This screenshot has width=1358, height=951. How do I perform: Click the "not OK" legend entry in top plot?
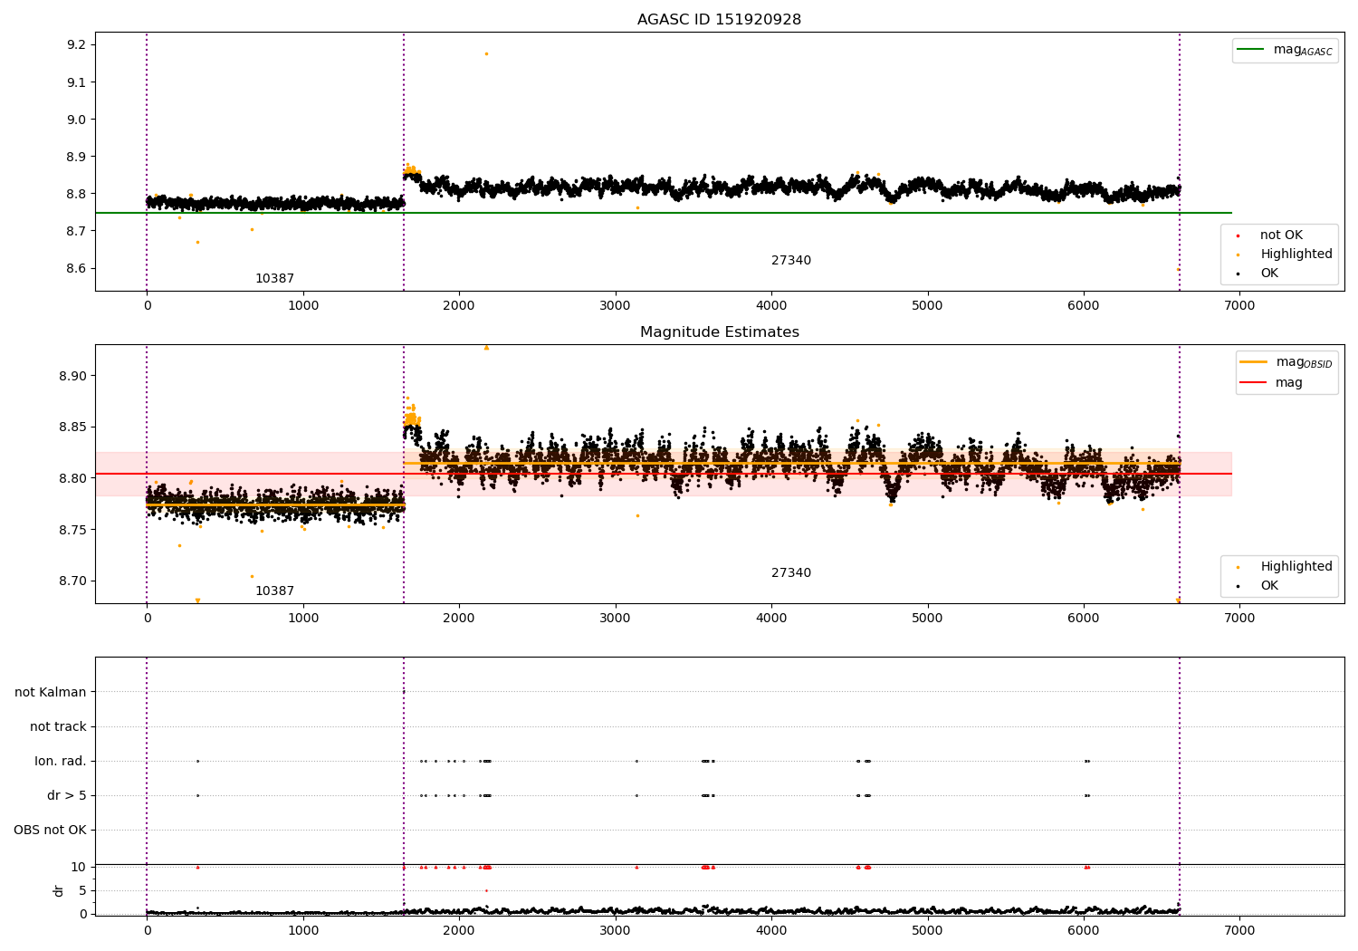click(1281, 235)
